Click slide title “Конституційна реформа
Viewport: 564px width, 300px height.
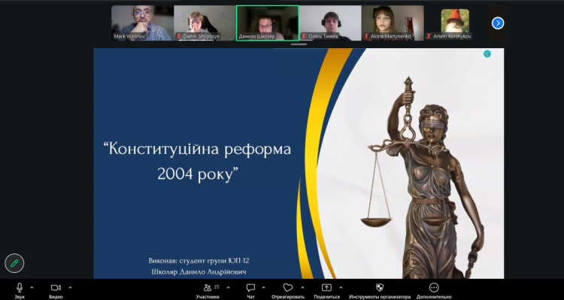(x=197, y=150)
